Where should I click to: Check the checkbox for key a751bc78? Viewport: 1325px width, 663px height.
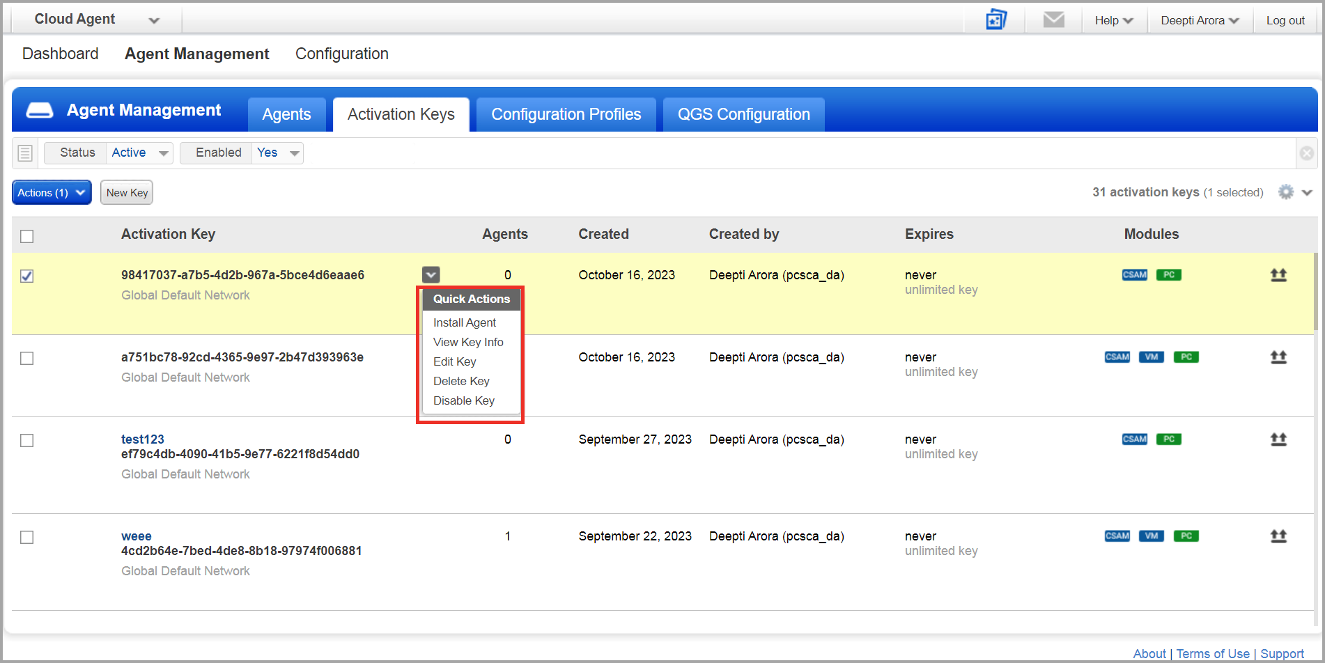tap(27, 358)
